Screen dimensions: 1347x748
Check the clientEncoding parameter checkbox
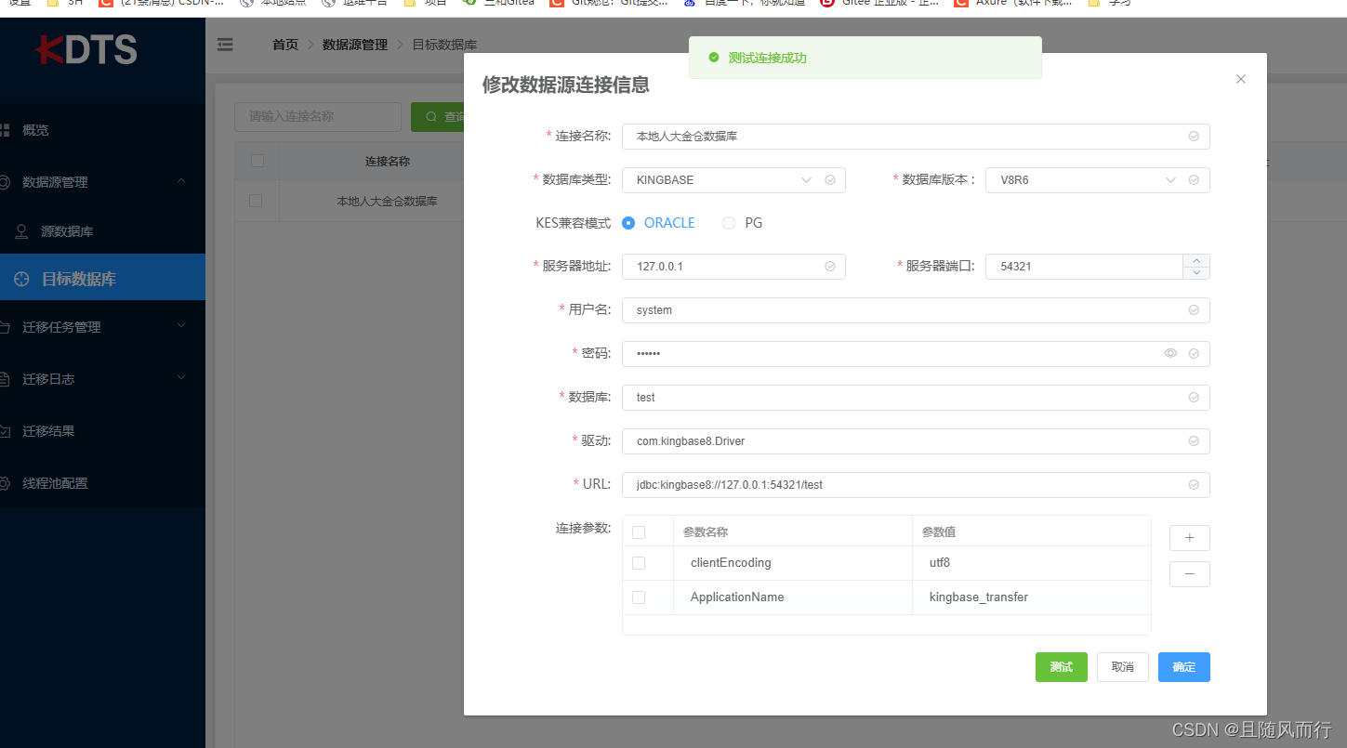click(639, 563)
